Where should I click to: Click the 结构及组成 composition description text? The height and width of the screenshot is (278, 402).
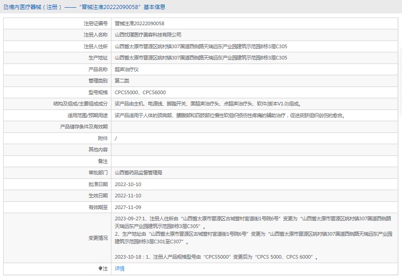point(208,104)
